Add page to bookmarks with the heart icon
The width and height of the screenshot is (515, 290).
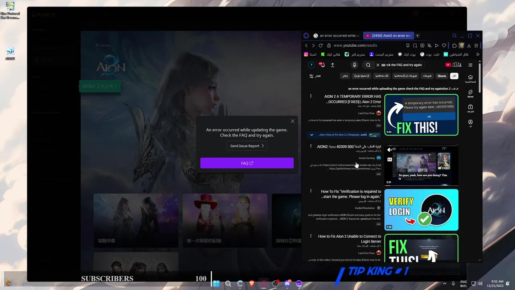point(444,46)
